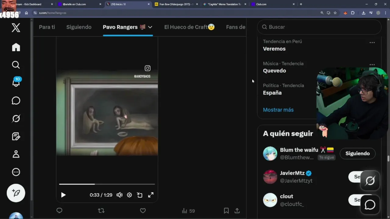Open video settings gear icon
This screenshot has height=219, width=390.
pos(129,195)
